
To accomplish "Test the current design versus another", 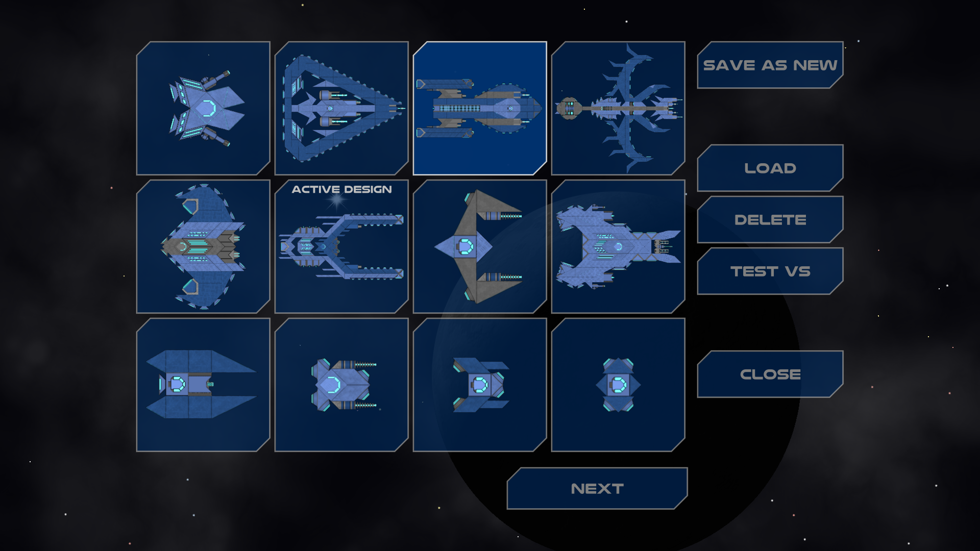I will pyautogui.click(x=770, y=271).
